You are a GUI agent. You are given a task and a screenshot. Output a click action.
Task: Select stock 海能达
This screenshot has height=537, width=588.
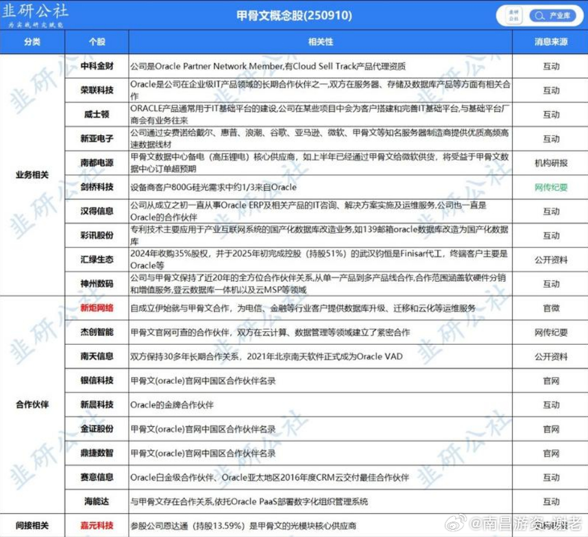[97, 501]
